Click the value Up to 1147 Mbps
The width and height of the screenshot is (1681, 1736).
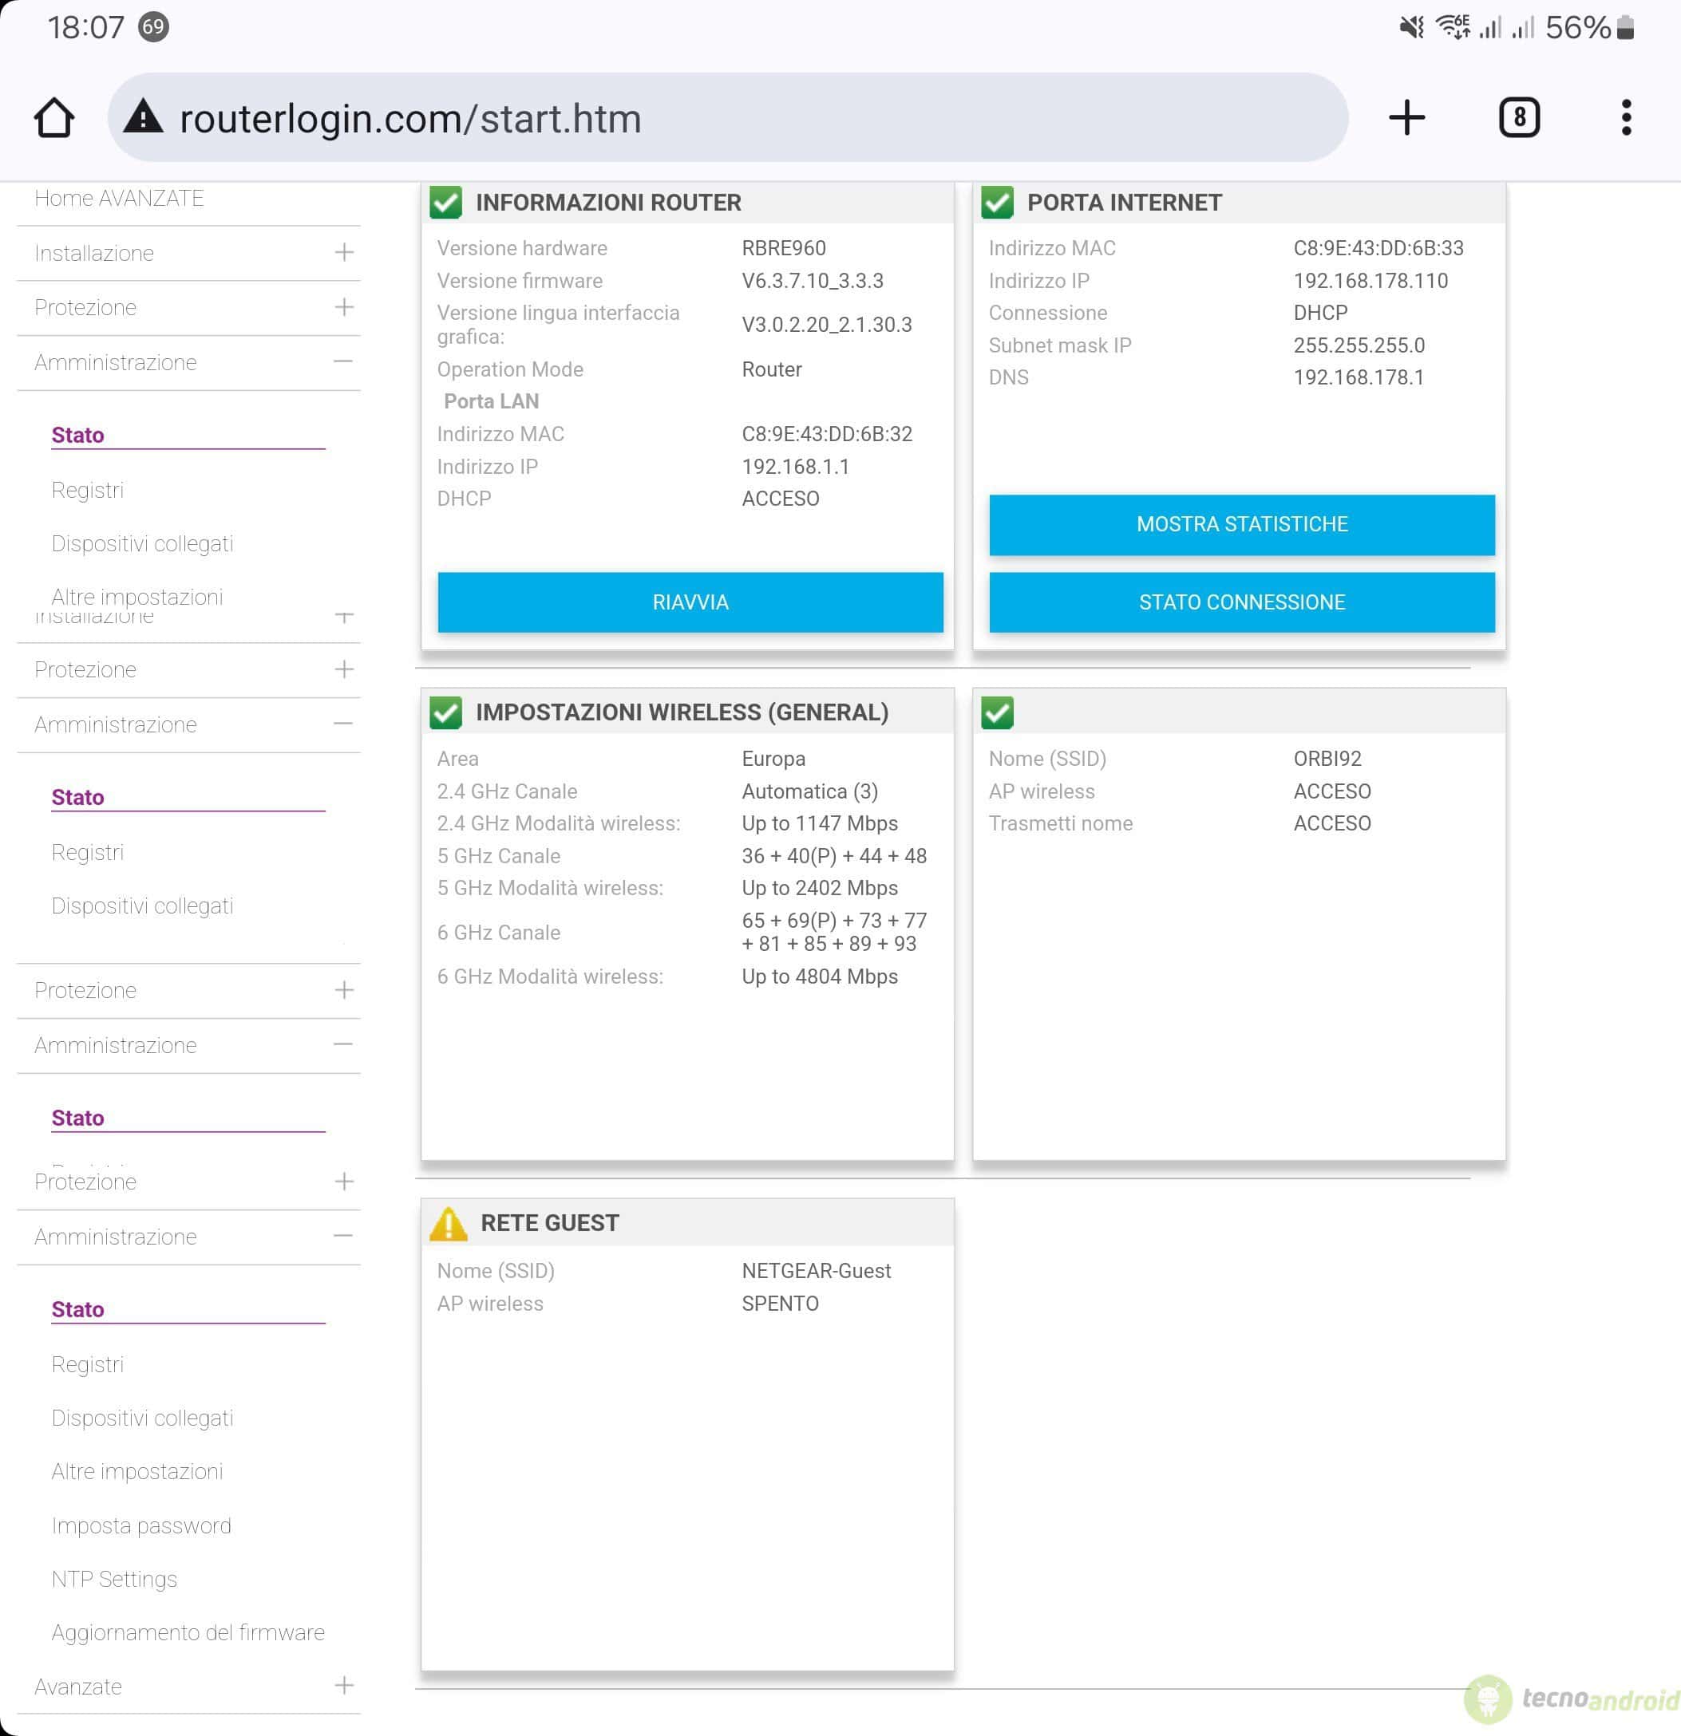coord(820,823)
